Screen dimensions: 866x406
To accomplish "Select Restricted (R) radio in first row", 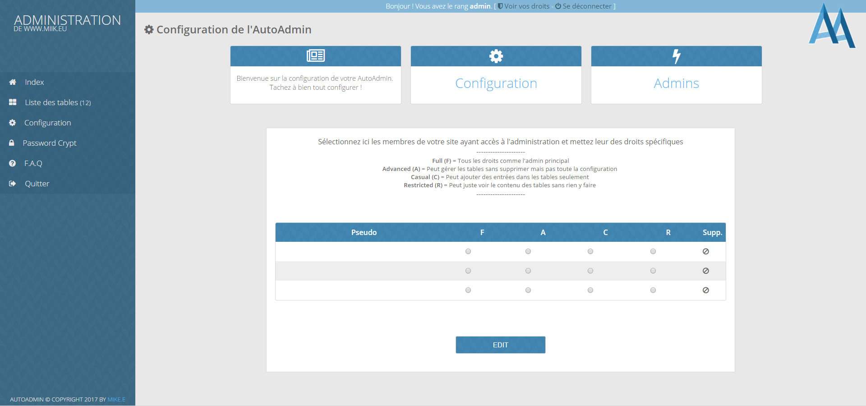I will pos(653,252).
